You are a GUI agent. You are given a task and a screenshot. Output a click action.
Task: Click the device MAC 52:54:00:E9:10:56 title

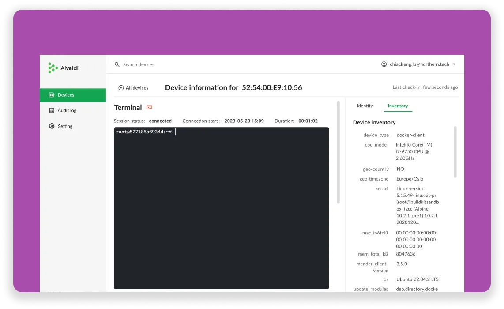pyautogui.click(x=272, y=87)
